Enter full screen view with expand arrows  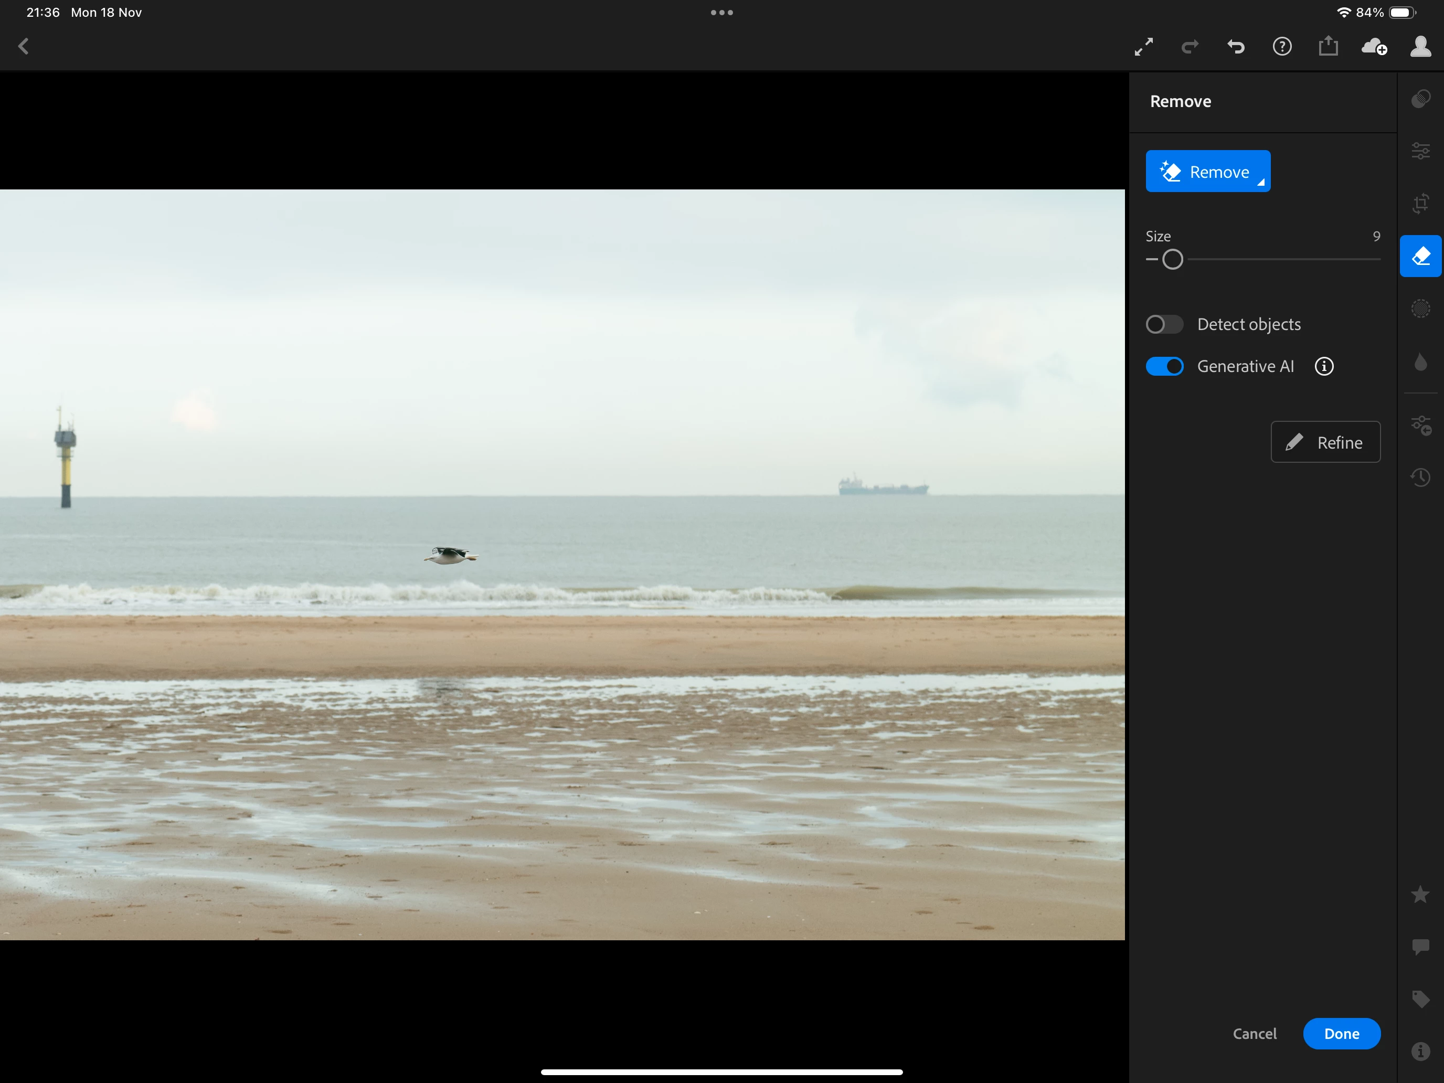(x=1143, y=46)
